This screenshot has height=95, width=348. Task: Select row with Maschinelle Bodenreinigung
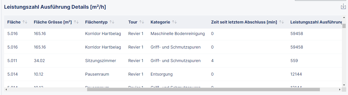[x=173, y=33]
